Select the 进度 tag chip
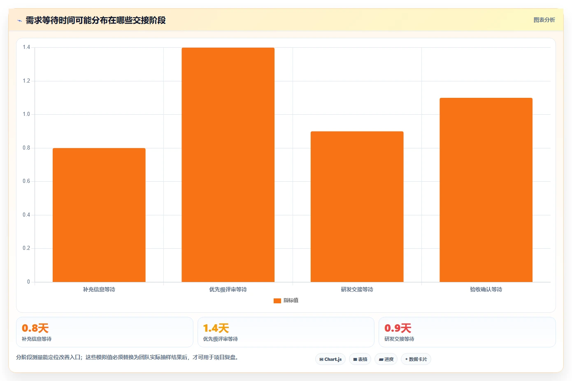This screenshot has width=572, height=381. [386, 359]
